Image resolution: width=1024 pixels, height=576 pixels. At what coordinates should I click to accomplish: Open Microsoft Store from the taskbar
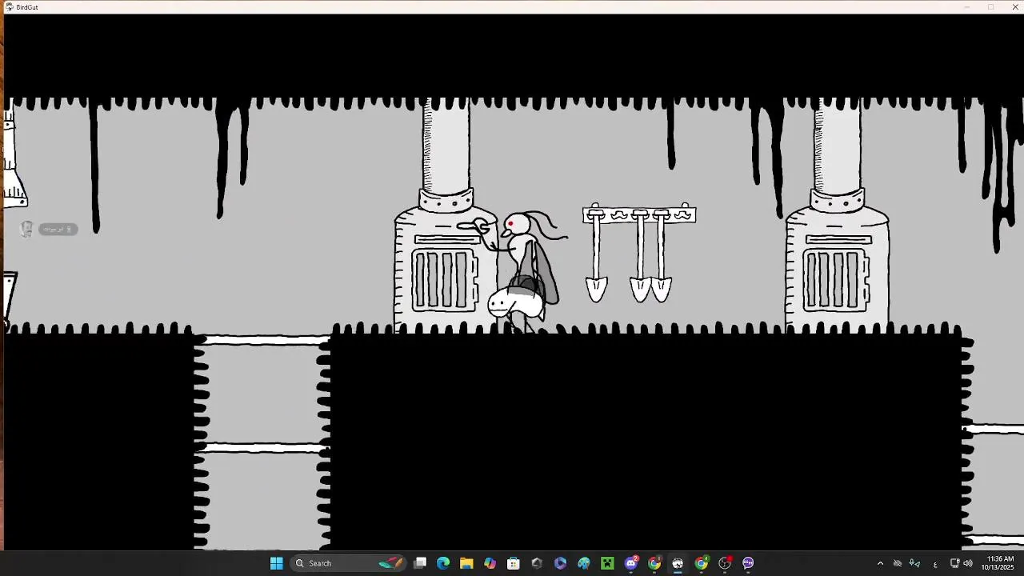(514, 563)
